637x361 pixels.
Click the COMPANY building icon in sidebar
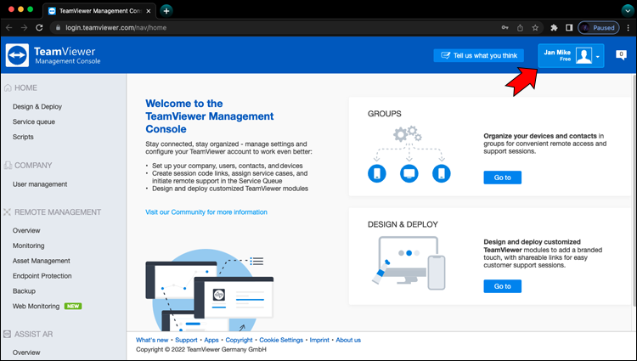click(8, 166)
